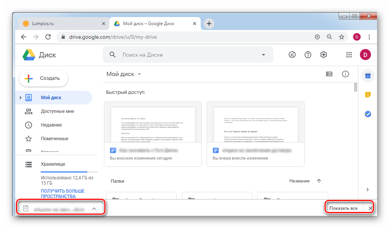Click the Создать button
Viewport: 390px width, 228px height.
coord(43,78)
